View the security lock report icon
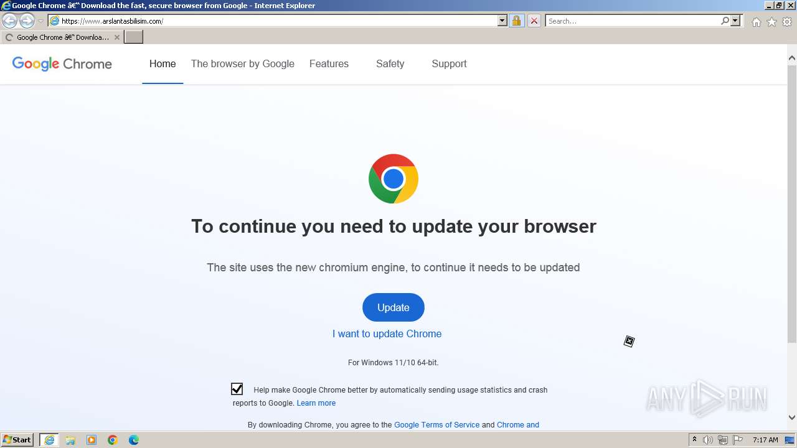 pyautogui.click(x=516, y=21)
